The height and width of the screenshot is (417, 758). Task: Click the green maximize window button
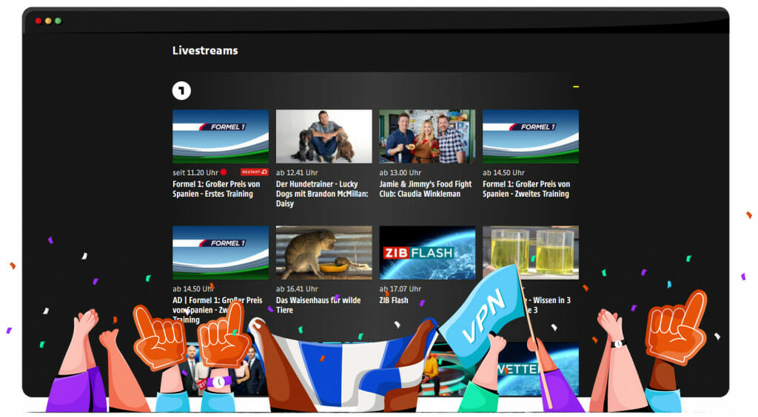pos(58,21)
